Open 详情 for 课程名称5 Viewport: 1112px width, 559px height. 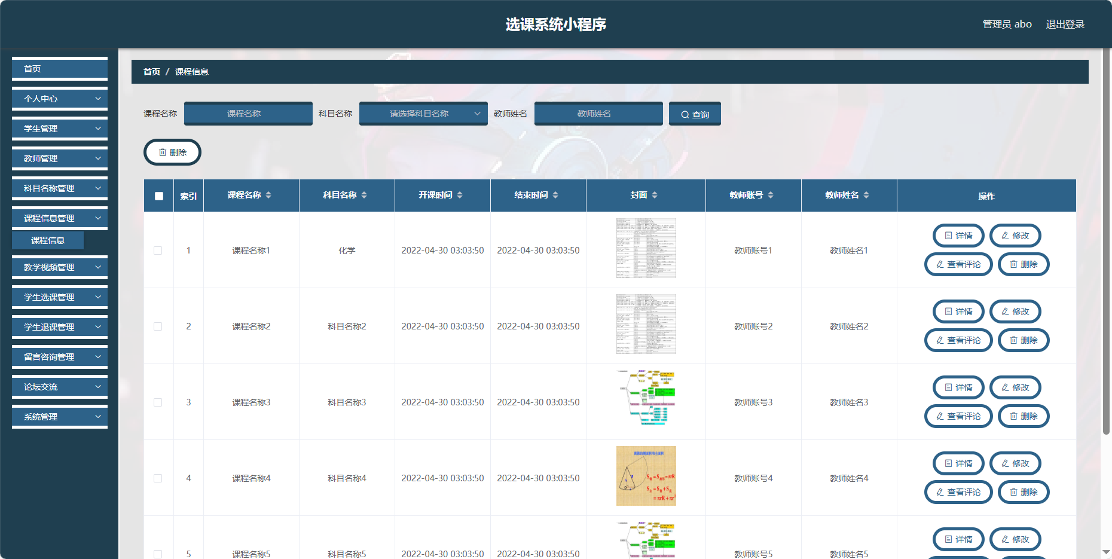tap(958, 539)
